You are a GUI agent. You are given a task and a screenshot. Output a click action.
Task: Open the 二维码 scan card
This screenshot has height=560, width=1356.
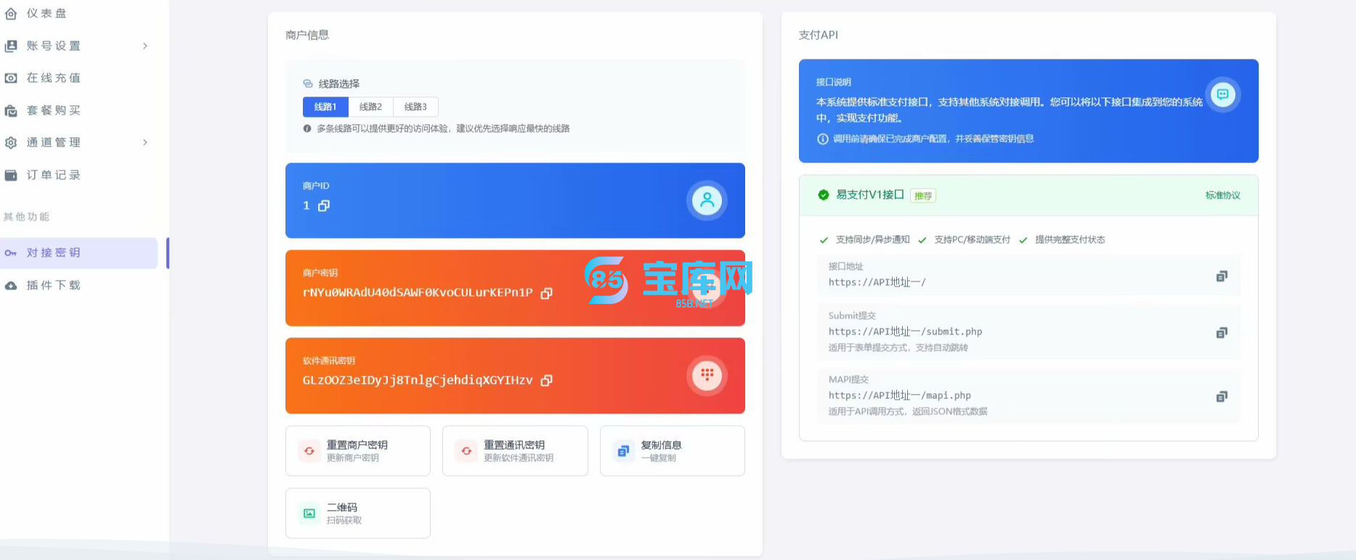coord(358,513)
